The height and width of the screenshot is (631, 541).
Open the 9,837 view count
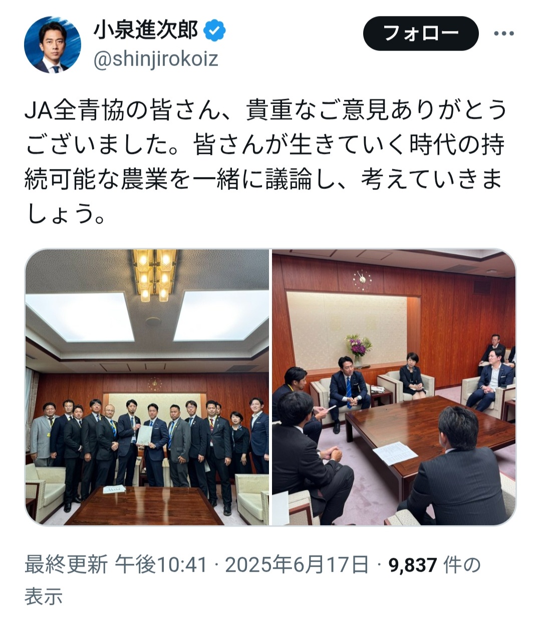tap(413, 565)
